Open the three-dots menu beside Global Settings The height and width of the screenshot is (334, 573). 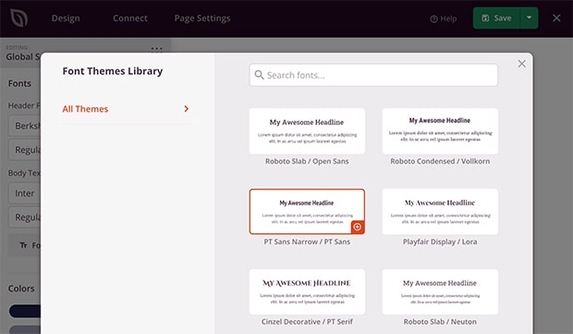tap(156, 49)
